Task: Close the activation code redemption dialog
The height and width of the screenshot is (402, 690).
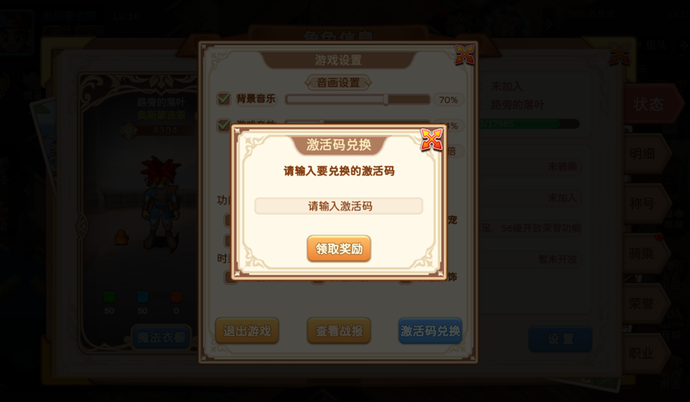Action: click(431, 139)
